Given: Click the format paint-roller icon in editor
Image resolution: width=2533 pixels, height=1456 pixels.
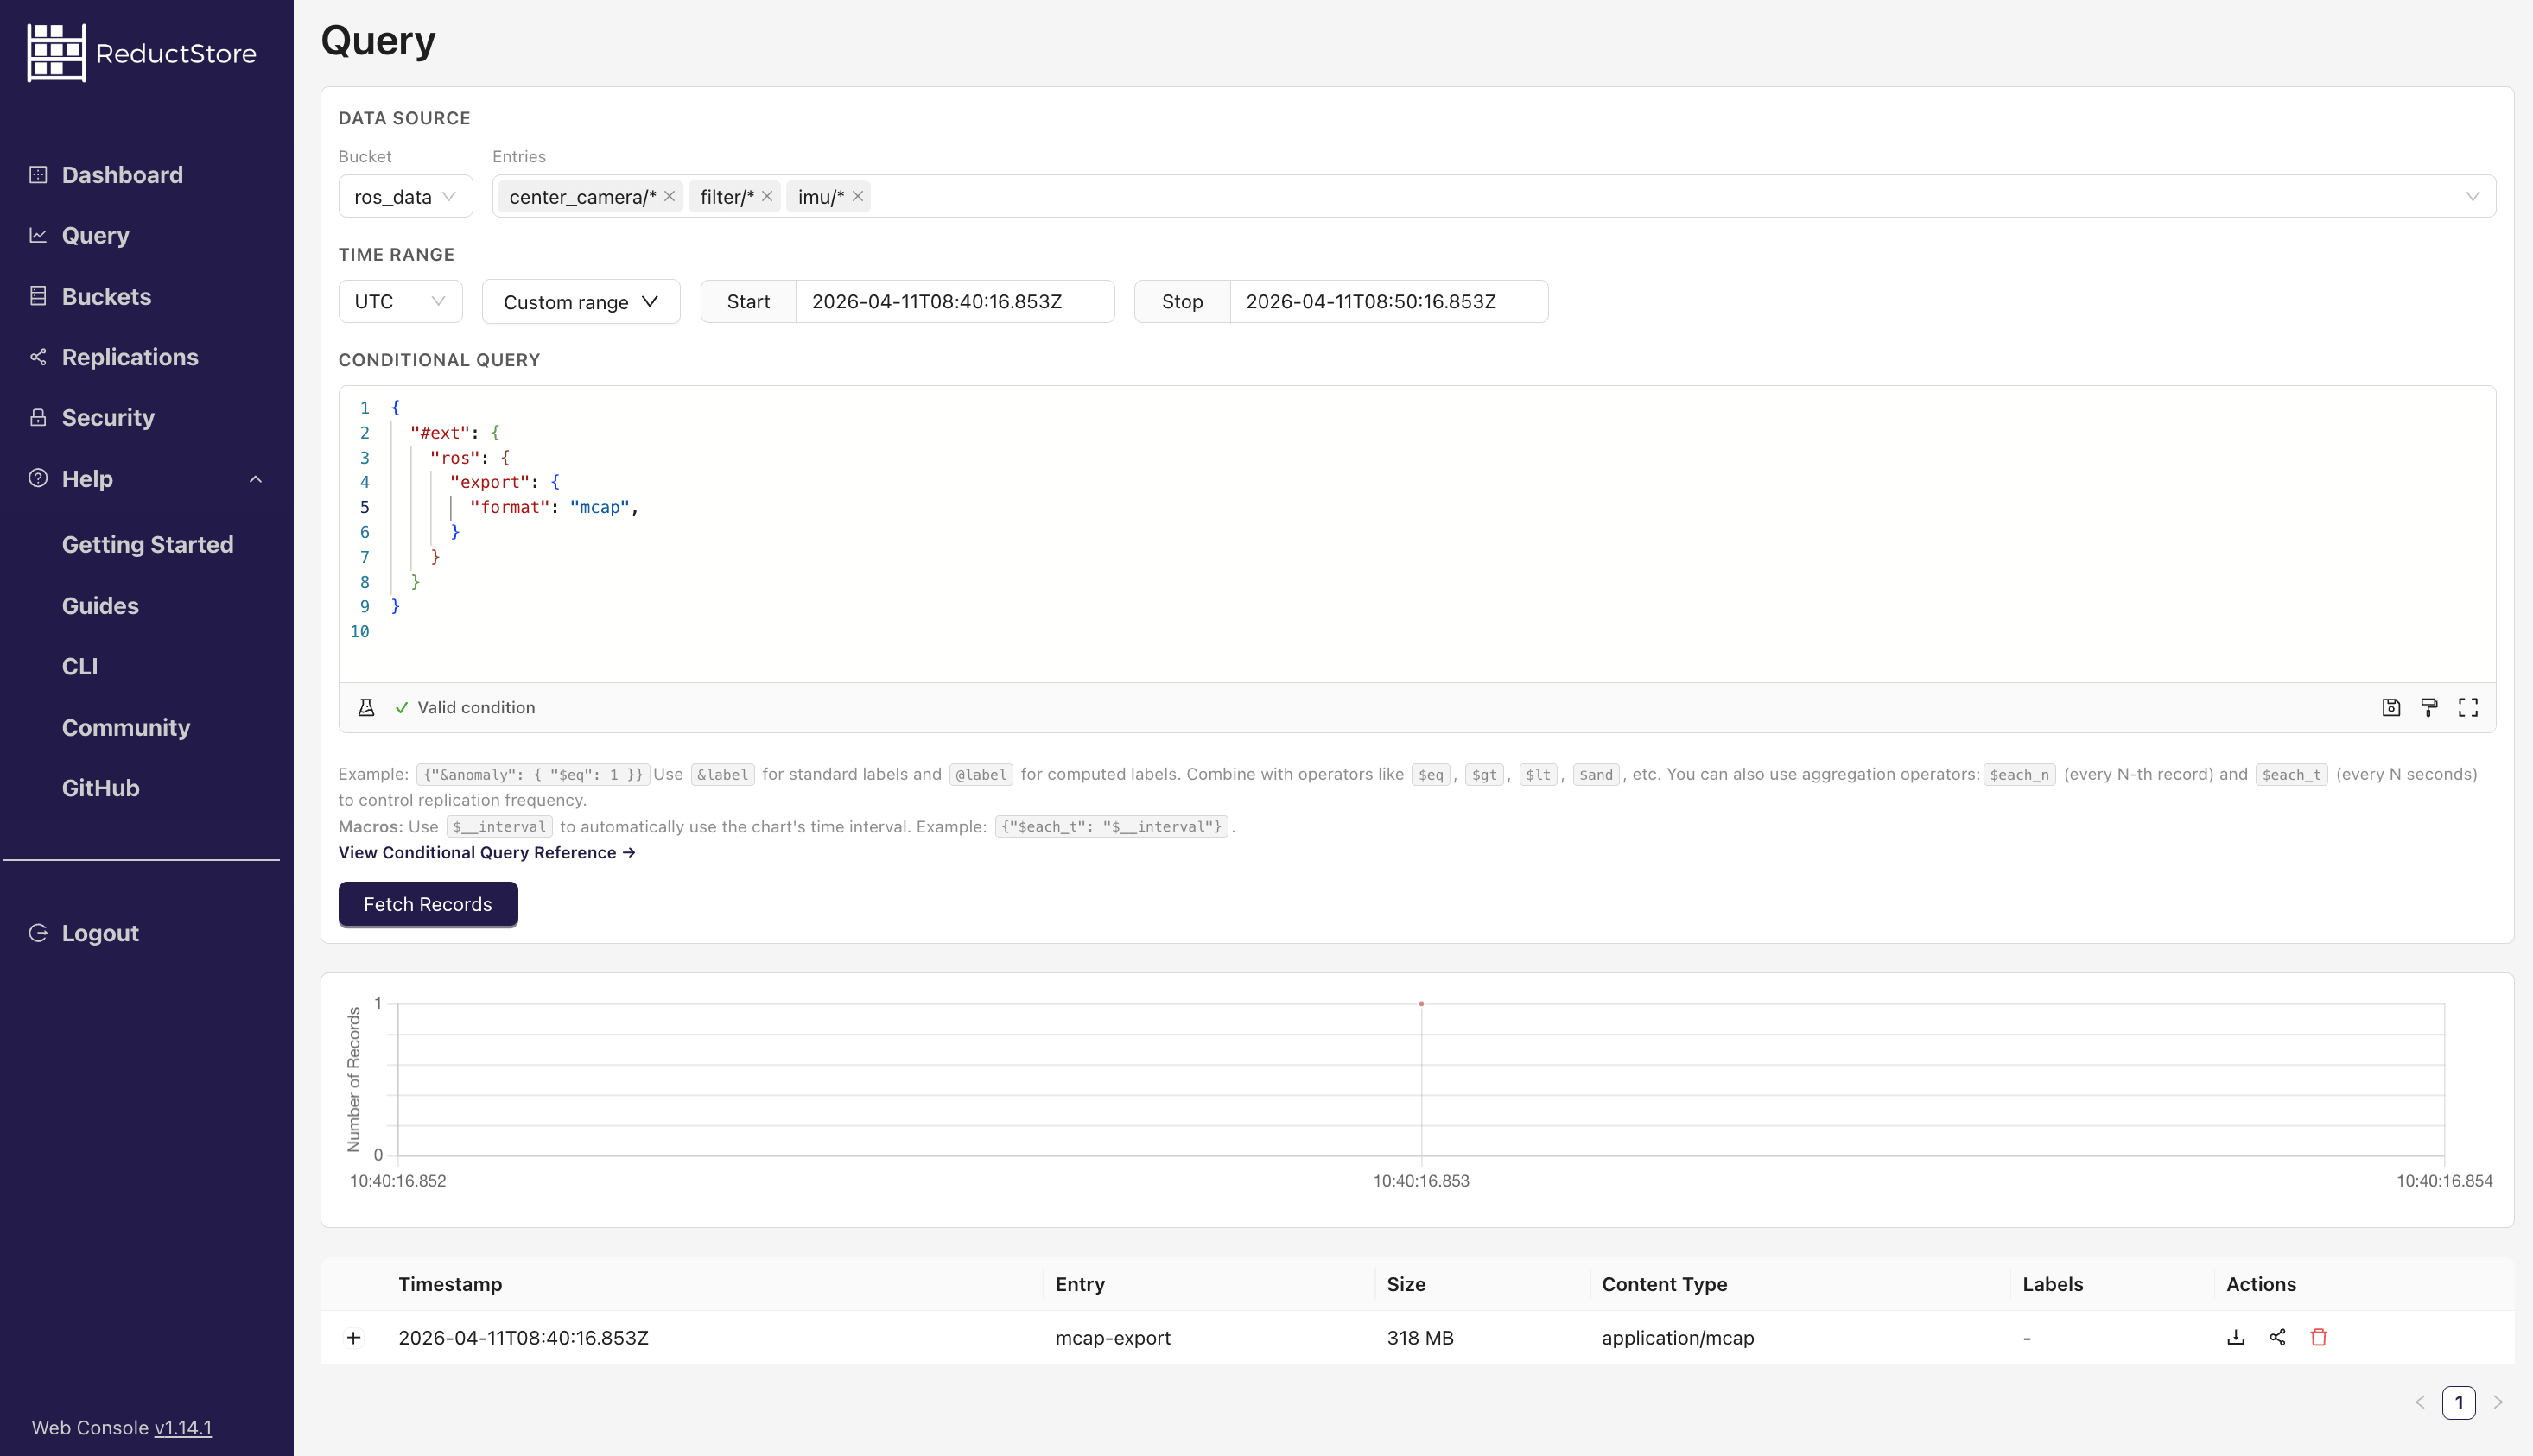Looking at the screenshot, I should (2429, 707).
